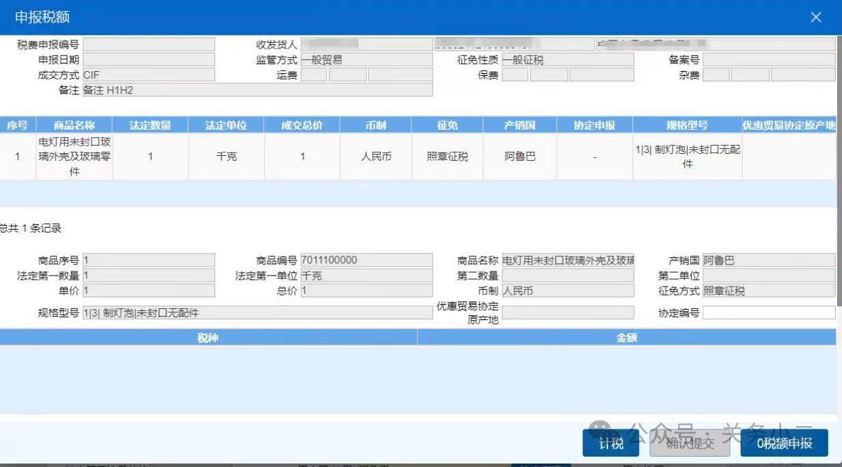Click the 序号 column header
Image resolution: width=842 pixels, height=467 pixels.
pos(17,125)
